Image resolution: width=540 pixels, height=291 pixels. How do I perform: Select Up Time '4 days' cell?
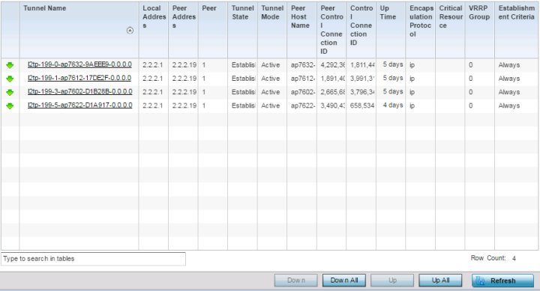[391, 105]
